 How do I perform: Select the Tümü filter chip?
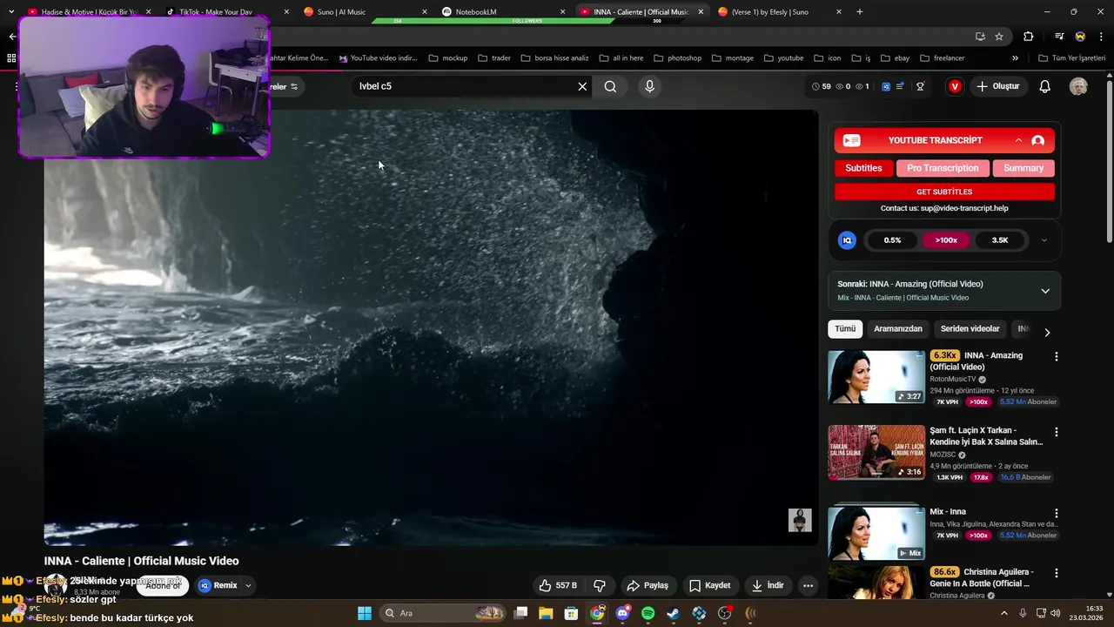coord(845,329)
